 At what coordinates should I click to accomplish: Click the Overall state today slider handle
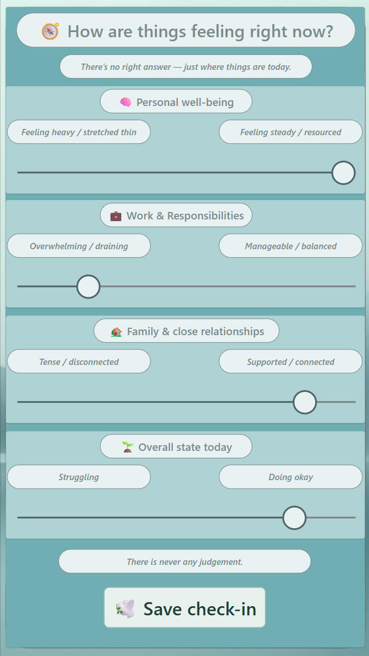[x=294, y=517]
